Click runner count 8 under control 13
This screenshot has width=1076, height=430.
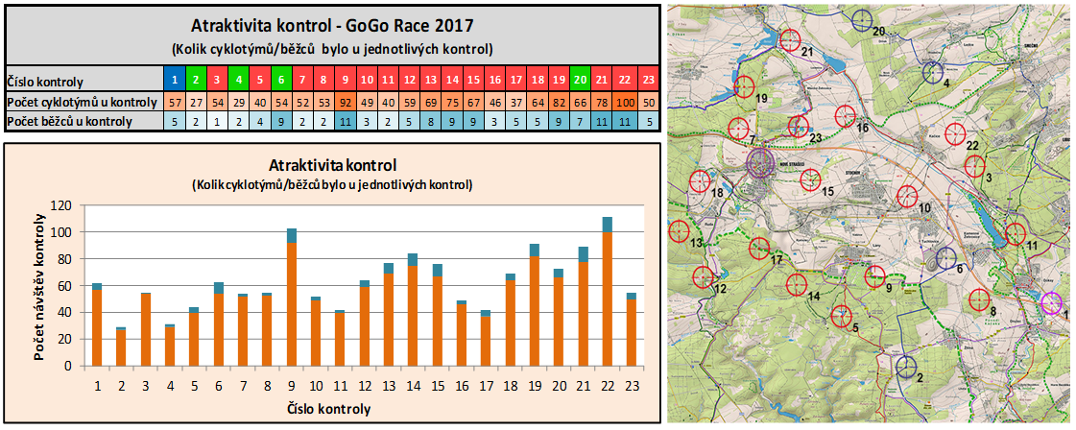click(x=430, y=121)
